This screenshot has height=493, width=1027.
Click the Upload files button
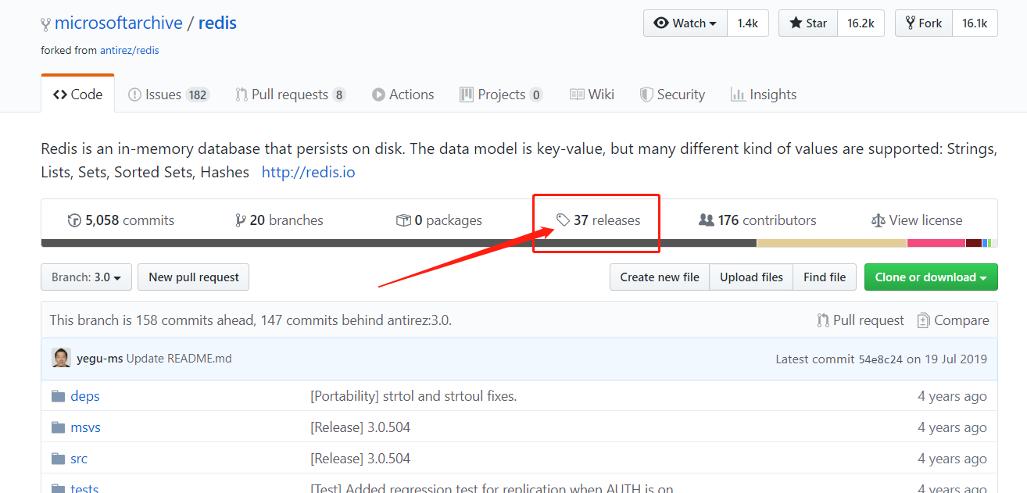tap(751, 277)
